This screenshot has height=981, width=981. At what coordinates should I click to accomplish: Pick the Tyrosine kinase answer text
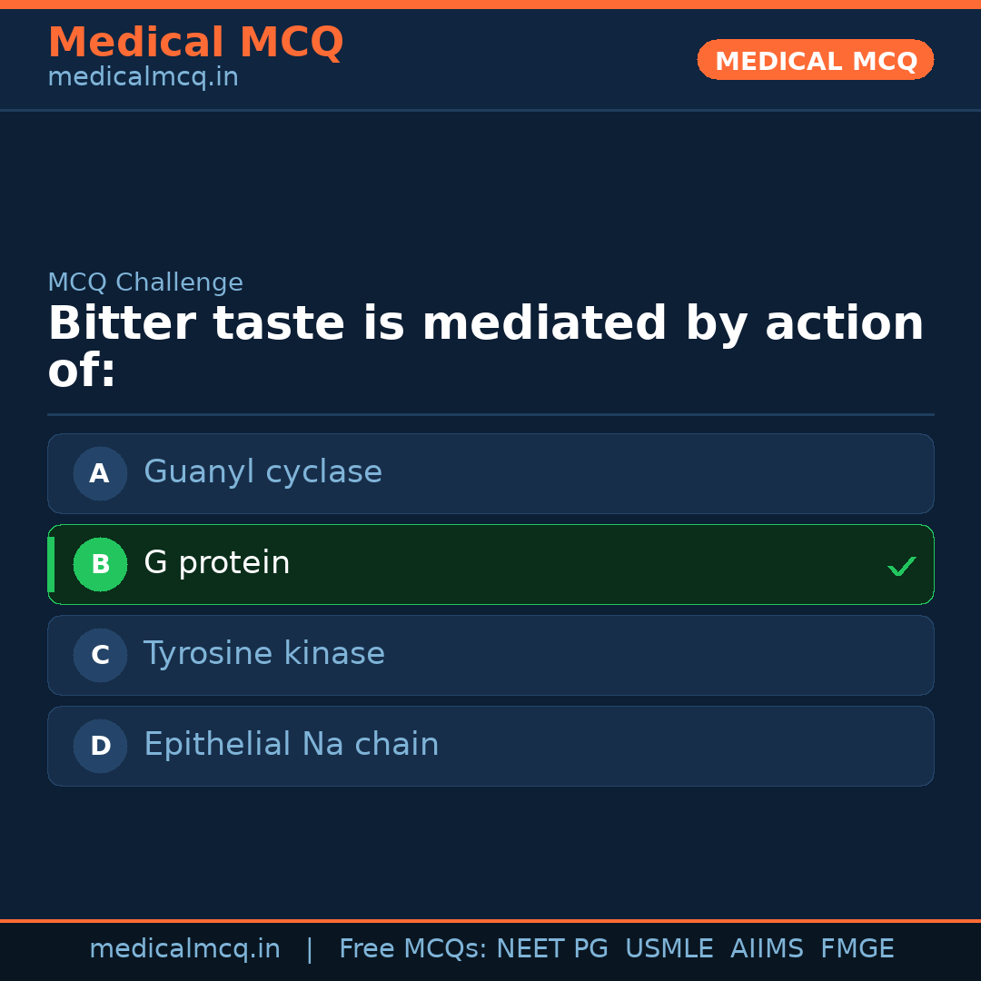click(263, 654)
